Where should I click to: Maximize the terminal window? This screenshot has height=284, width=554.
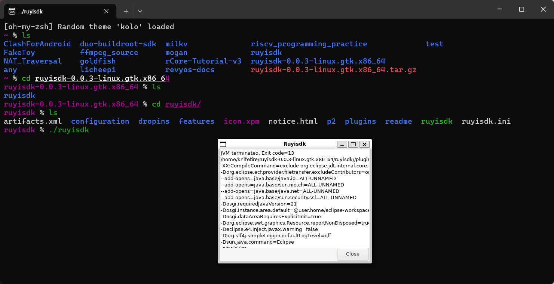tap(521, 9)
